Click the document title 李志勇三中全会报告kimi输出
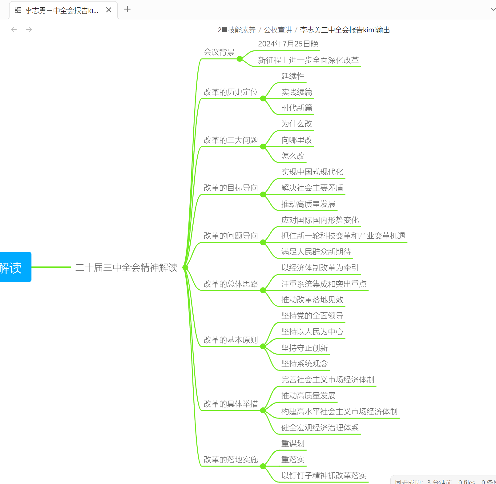 [345, 30]
